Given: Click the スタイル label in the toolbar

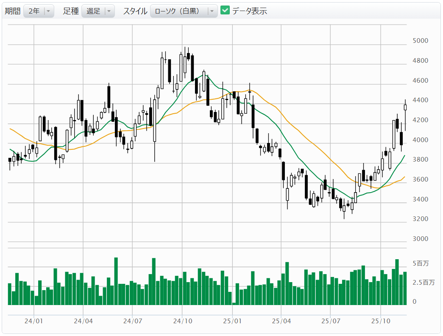Looking at the screenshot, I should coord(135,11).
